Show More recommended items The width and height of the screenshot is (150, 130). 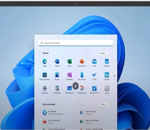(105, 104)
